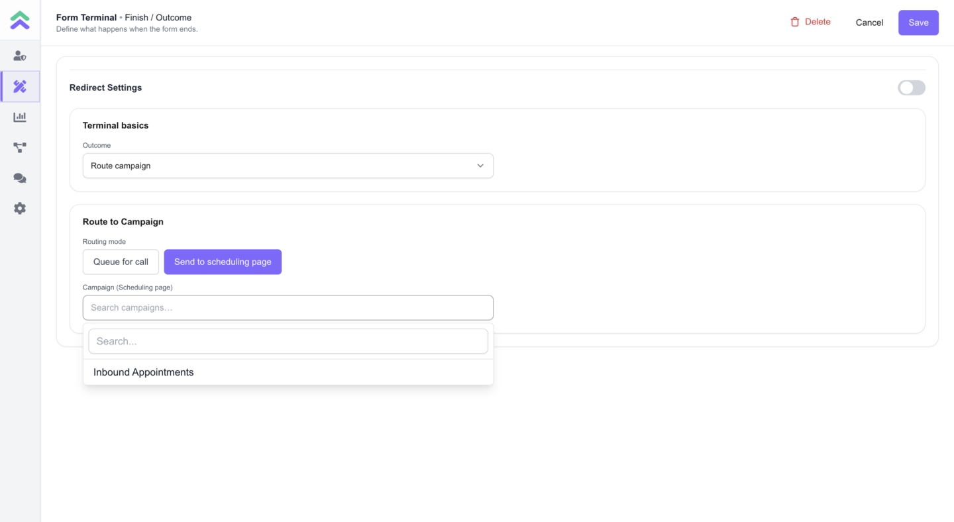Click the double-chevron app logo
This screenshot has width=954, height=522.
(x=20, y=21)
